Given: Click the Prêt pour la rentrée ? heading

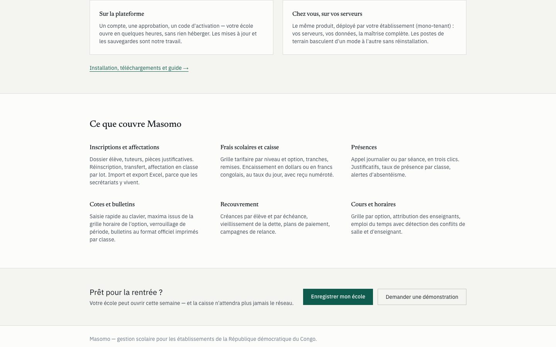Looking at the screenshot, I should pos(126,292).
